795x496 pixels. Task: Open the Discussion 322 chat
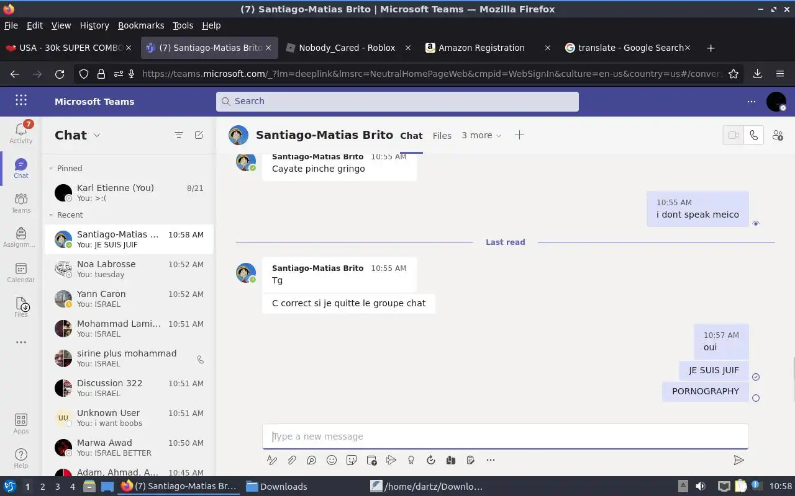coord(129,388)
